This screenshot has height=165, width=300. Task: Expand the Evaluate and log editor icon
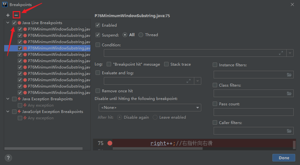[189, 81]
